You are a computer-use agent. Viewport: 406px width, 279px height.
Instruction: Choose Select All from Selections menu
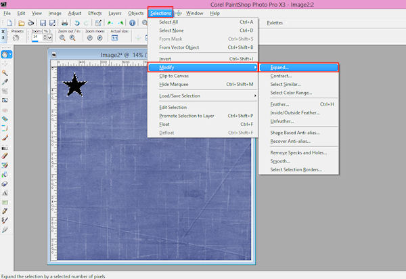(202, 22)
